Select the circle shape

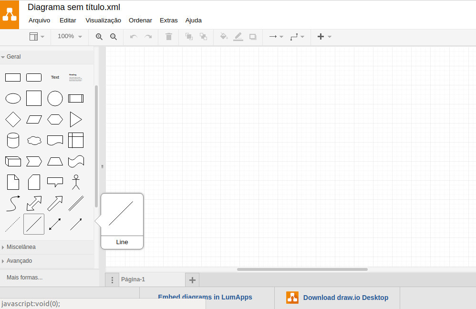pos(55,98)
